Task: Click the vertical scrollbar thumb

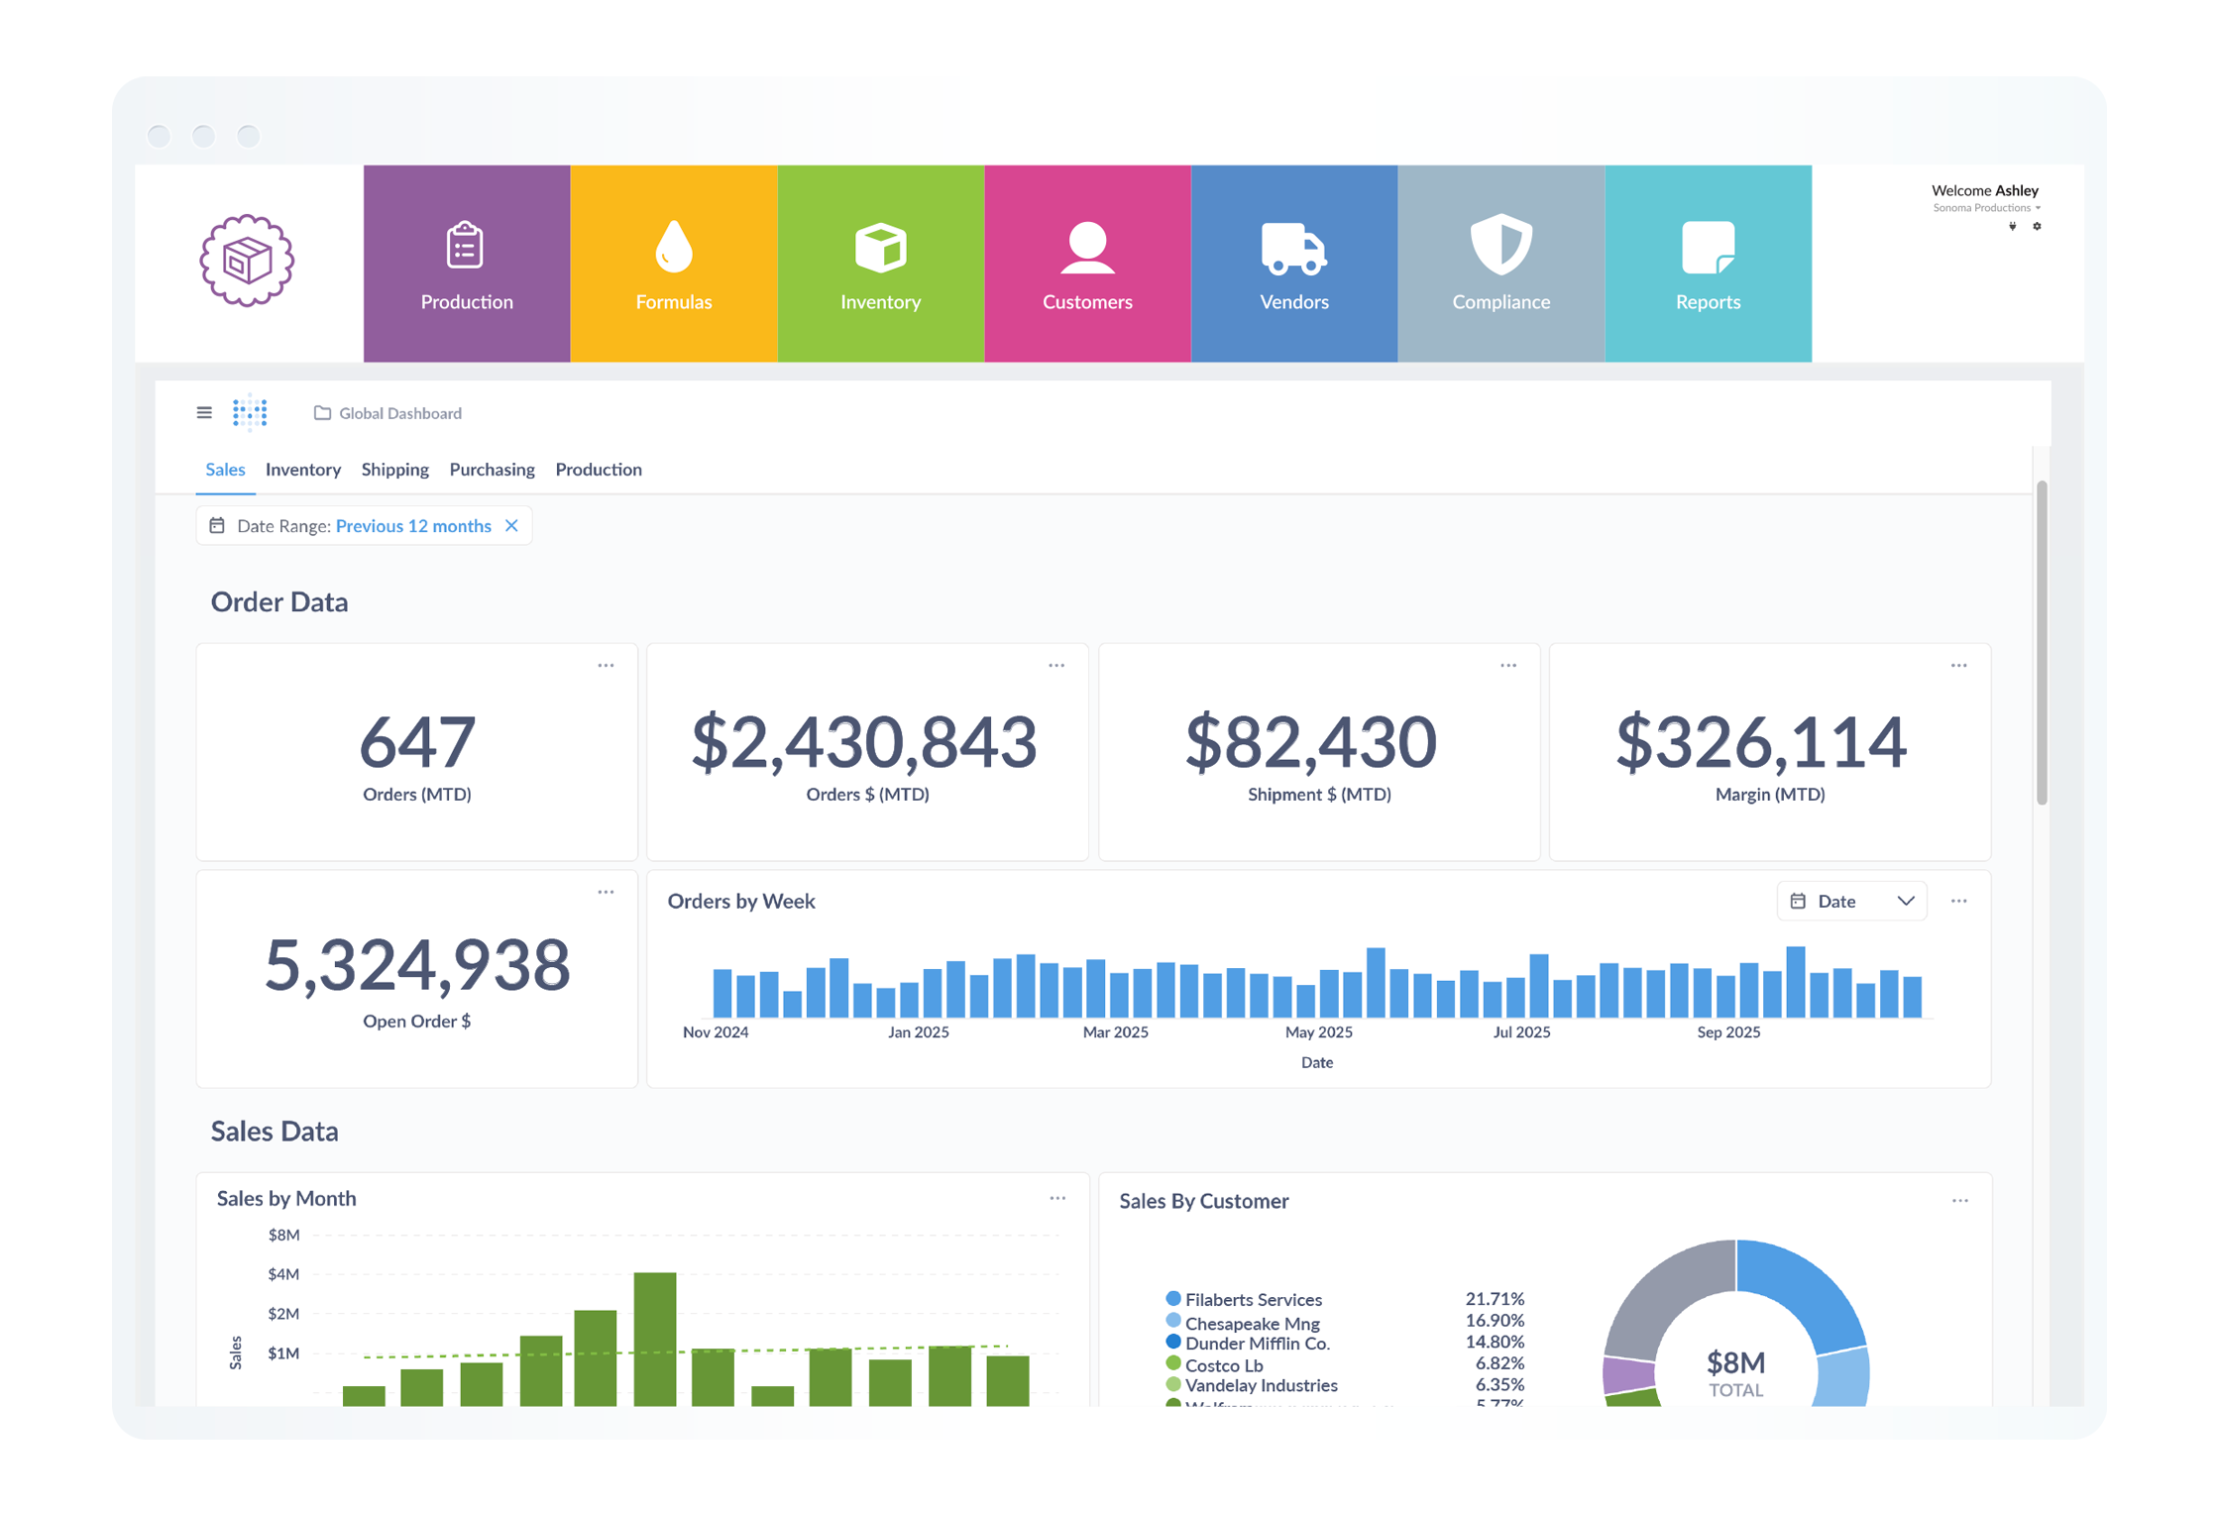Action: [2041, 644]
